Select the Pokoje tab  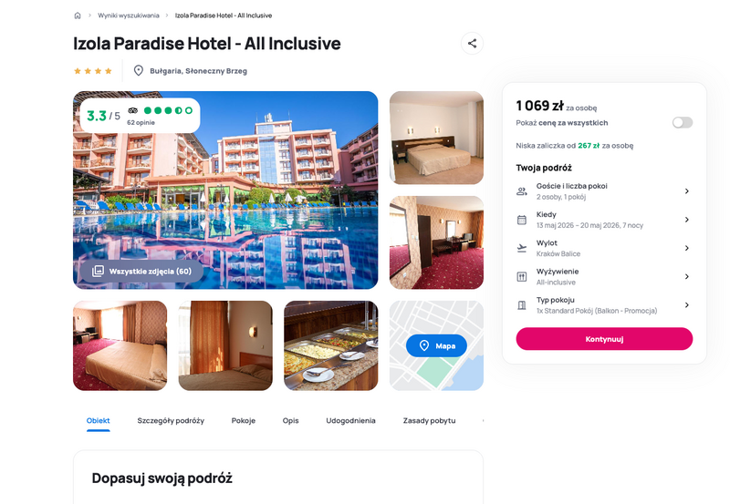(x=244, y=420)
